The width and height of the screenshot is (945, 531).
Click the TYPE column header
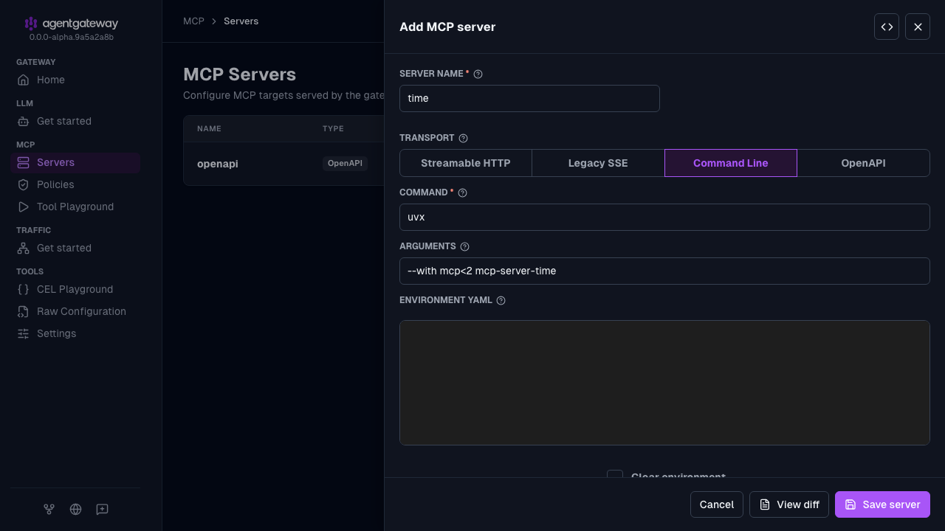333,128
